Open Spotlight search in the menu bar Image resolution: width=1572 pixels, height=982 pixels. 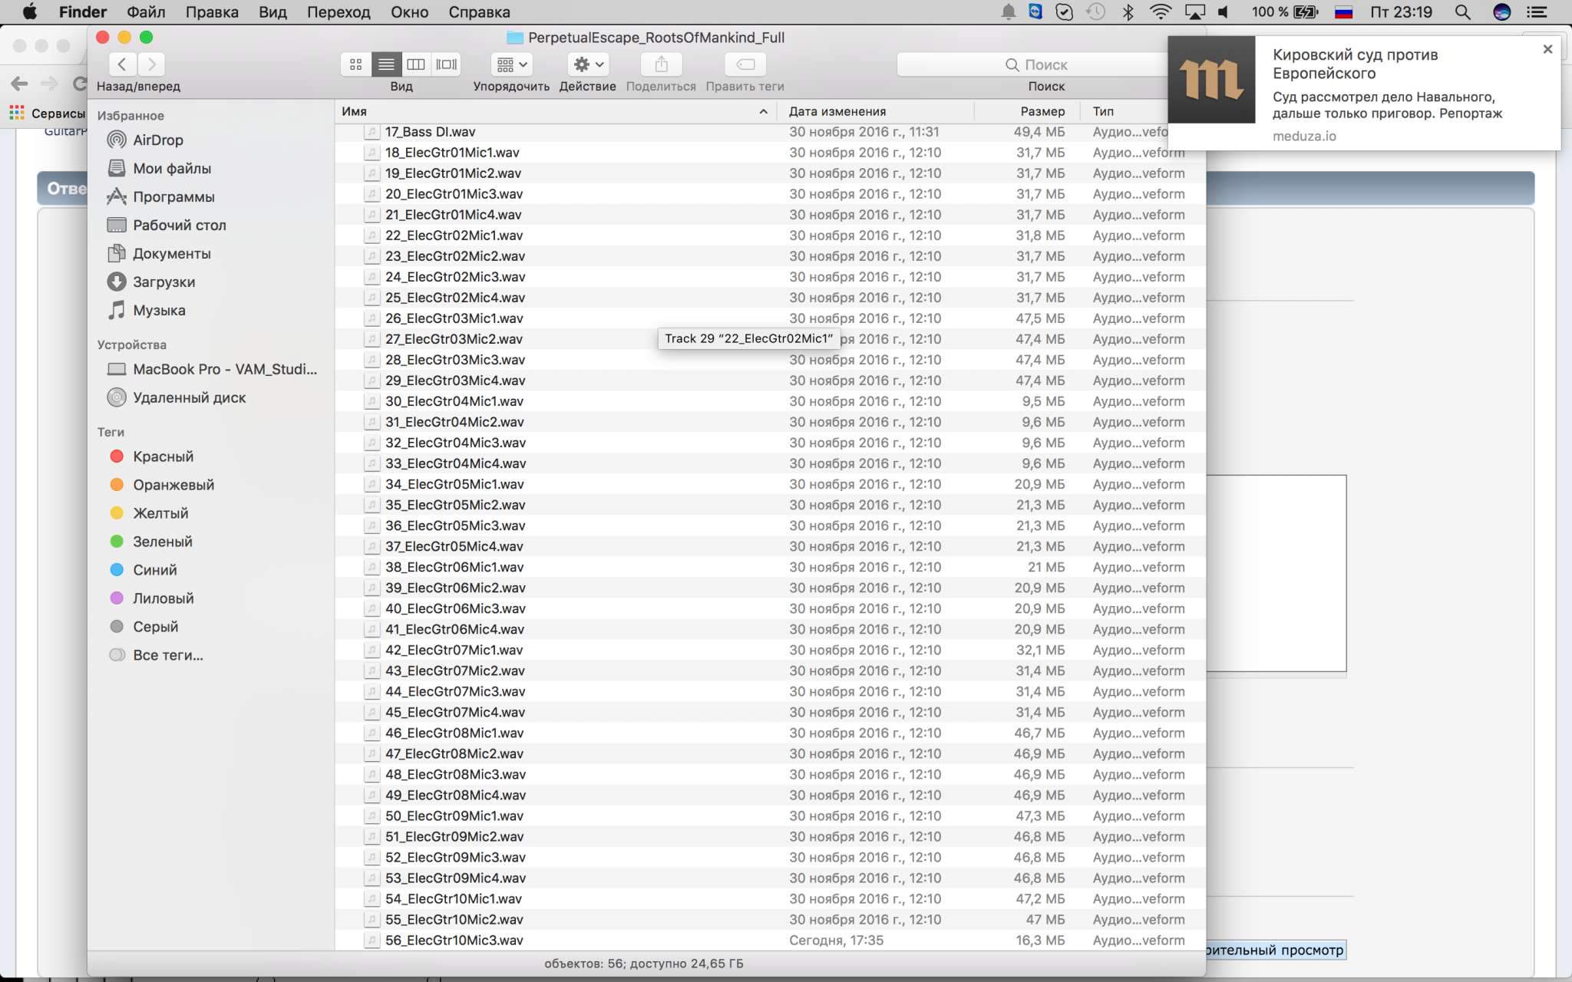pos(1462,12)
